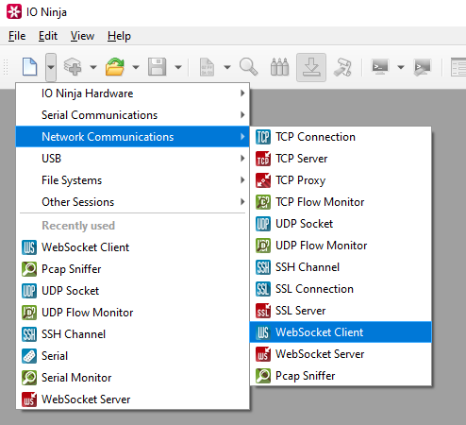The image size is (466, 425).
Task: Select UDP Flow Monitor in Network submenu
Action: [341, 246]
